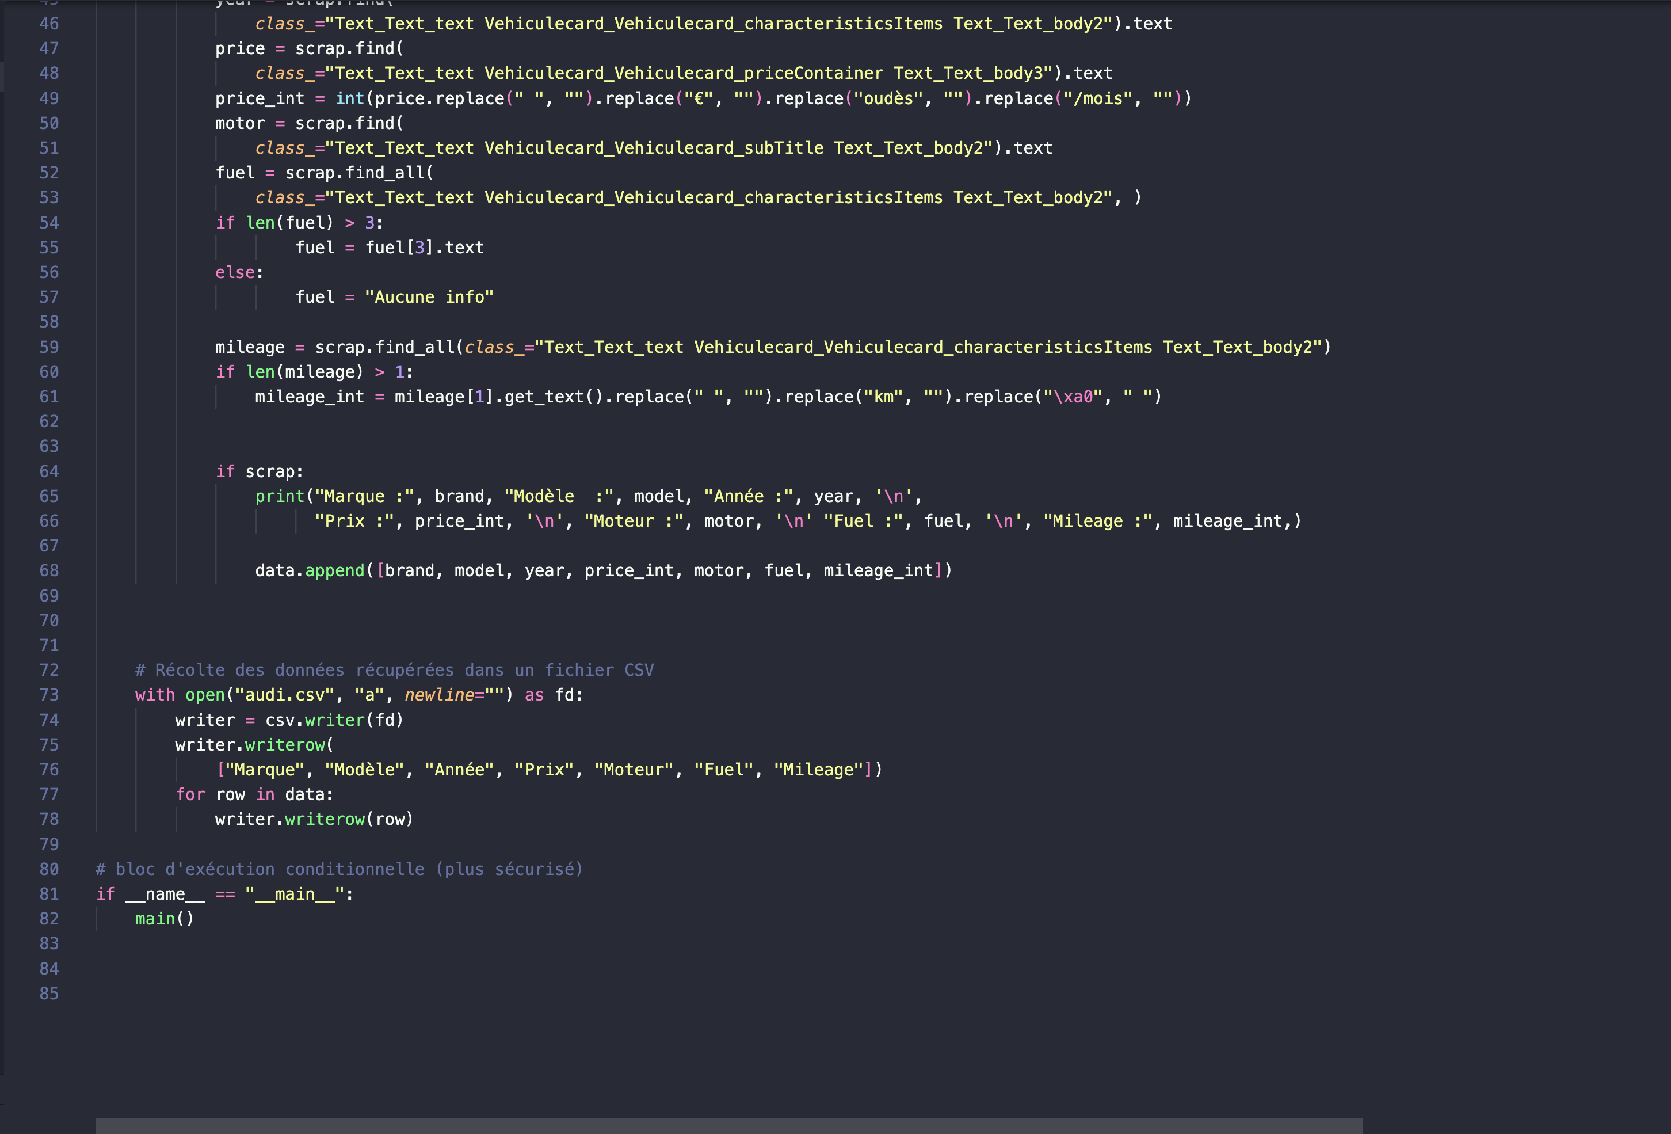The width and height of the screenshot is (1671, 1134).
Task: Click the "Mileage :" string on line 66
Action: coord(1097,522)
